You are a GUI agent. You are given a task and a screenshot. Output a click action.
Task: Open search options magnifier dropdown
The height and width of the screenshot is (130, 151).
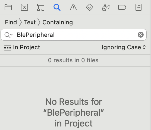tap(8, 35)
